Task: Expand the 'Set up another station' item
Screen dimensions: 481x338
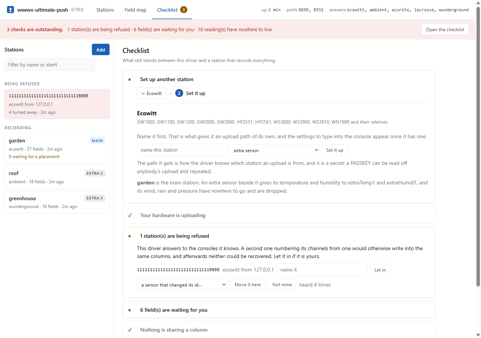Action: coord(279,80)
